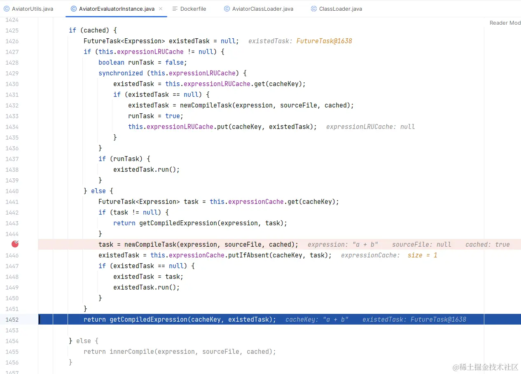This screenshot has height=374, width=521.
Task: Click the 'if (task != null) {' line
Action: (x=133, y=213)
